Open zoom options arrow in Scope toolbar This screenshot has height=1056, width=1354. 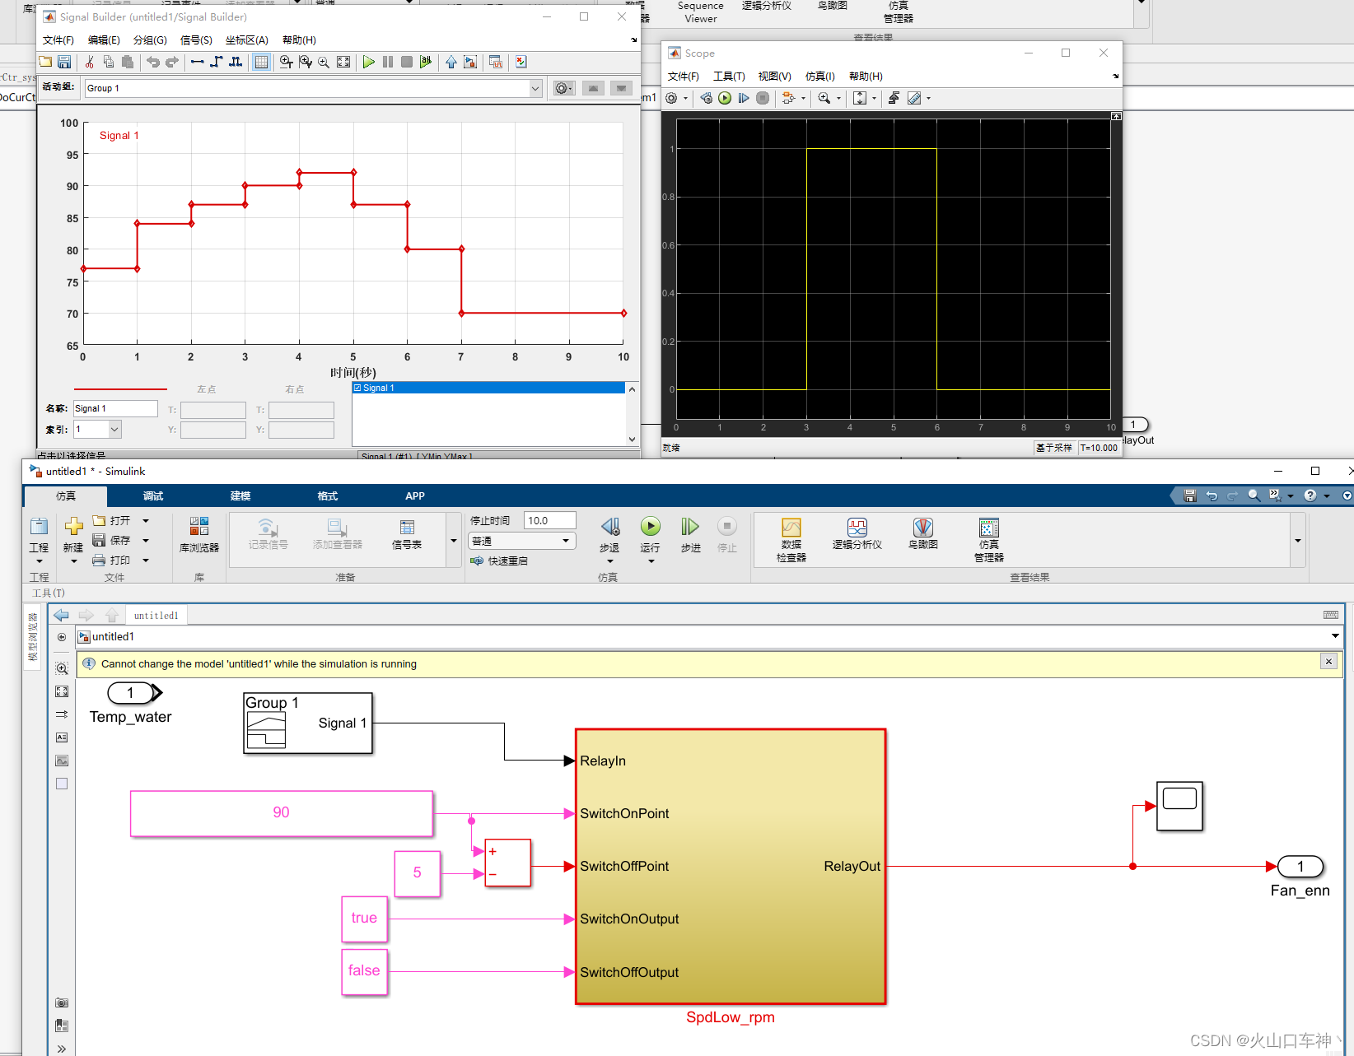(x=839, y=98)
